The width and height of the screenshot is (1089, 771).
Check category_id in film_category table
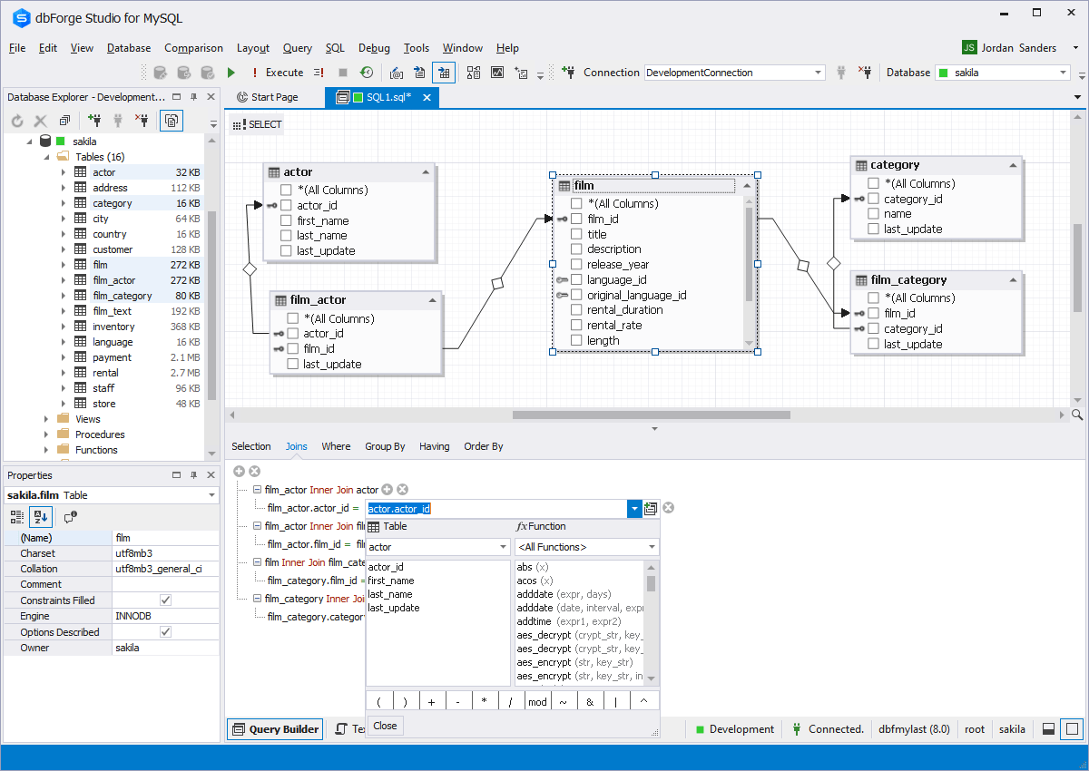click(x=873, y=328)
